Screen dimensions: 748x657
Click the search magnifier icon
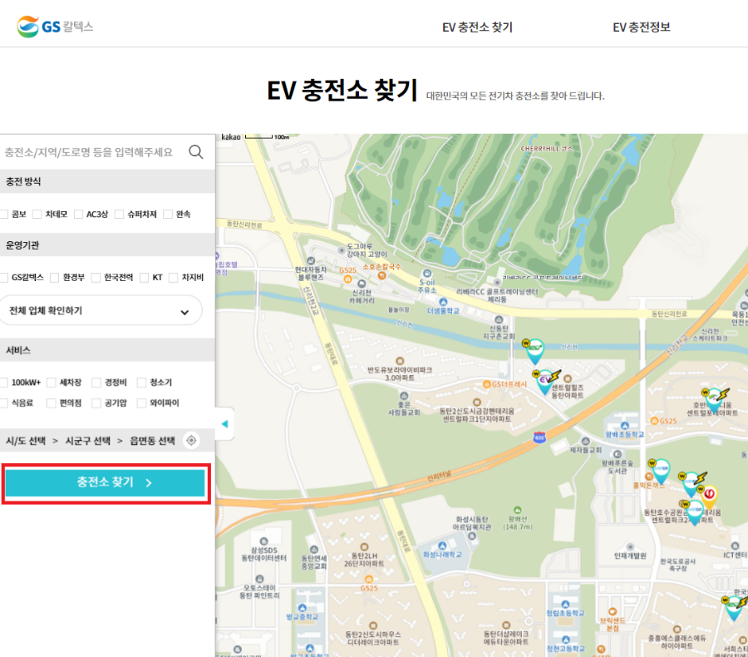click(x=196, y=151)
